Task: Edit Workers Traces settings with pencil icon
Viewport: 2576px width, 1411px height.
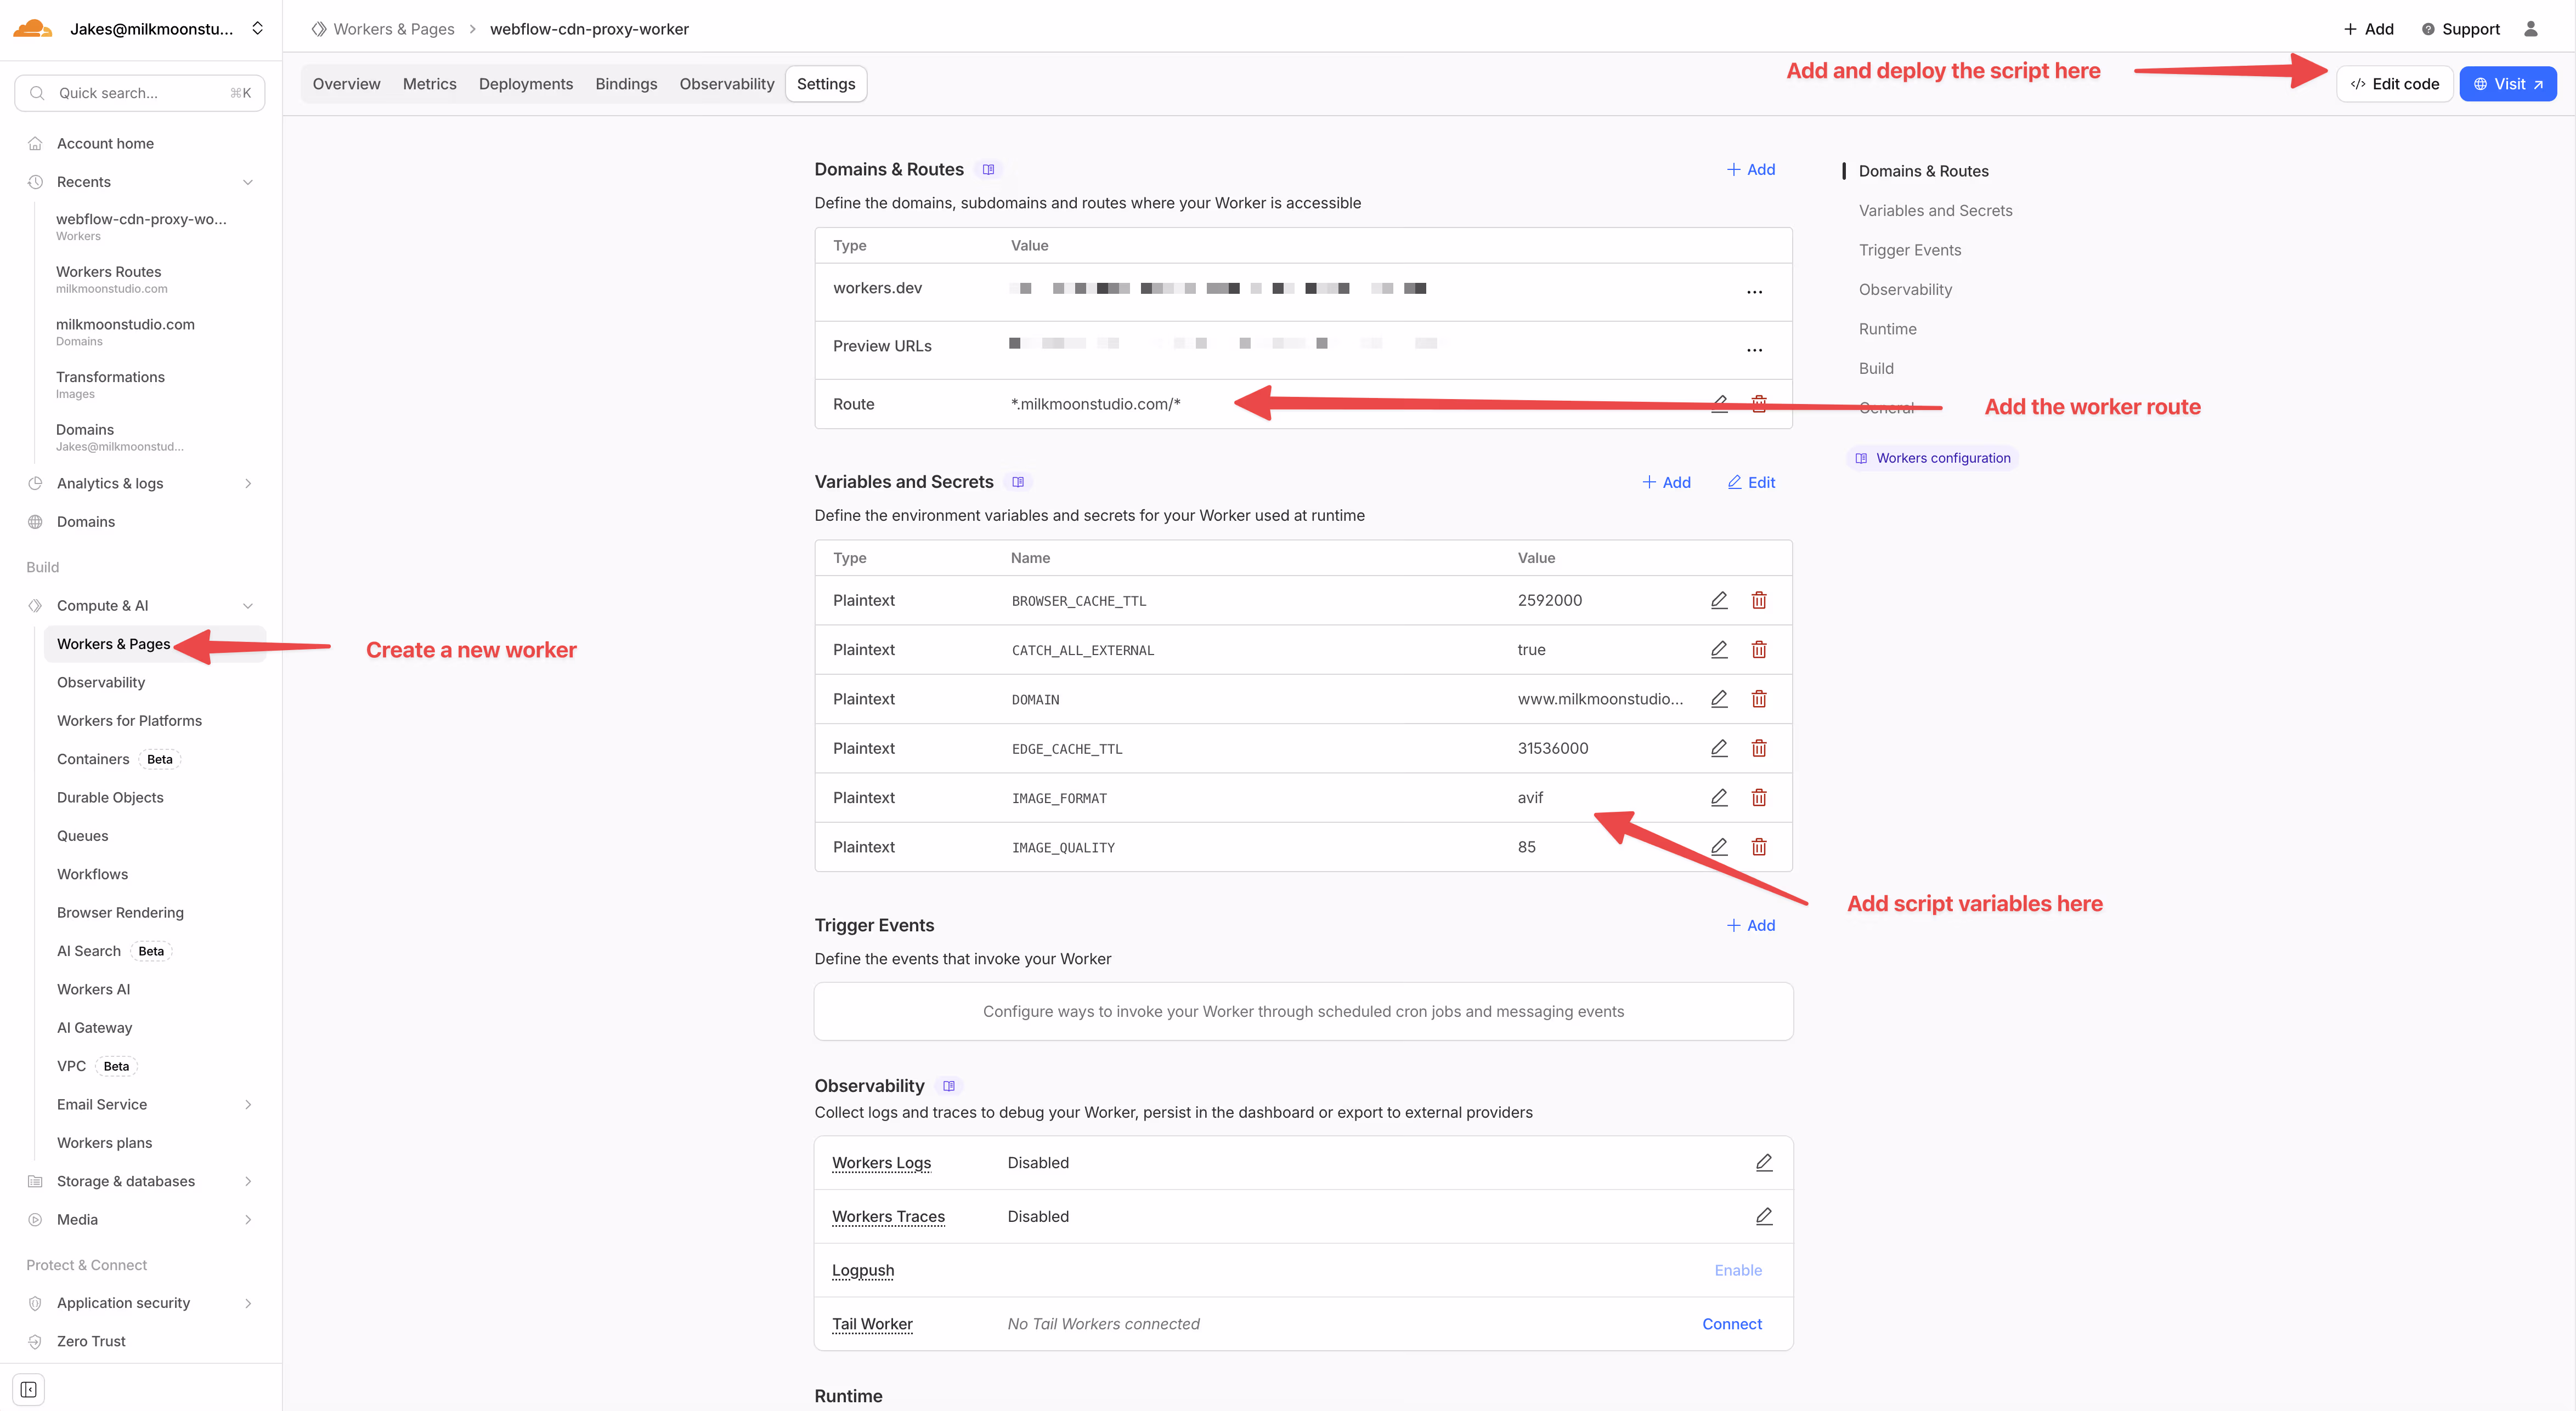Action: [1763, 1216]
